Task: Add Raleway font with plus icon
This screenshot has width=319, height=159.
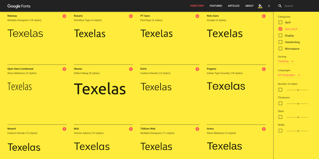Action: pyautogui.click(x=64, y=16)
